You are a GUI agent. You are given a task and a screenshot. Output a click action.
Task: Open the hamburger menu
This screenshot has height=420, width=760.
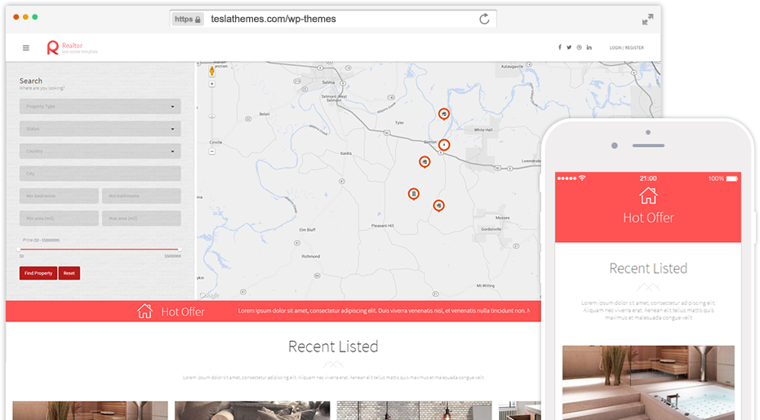(26, 47)
